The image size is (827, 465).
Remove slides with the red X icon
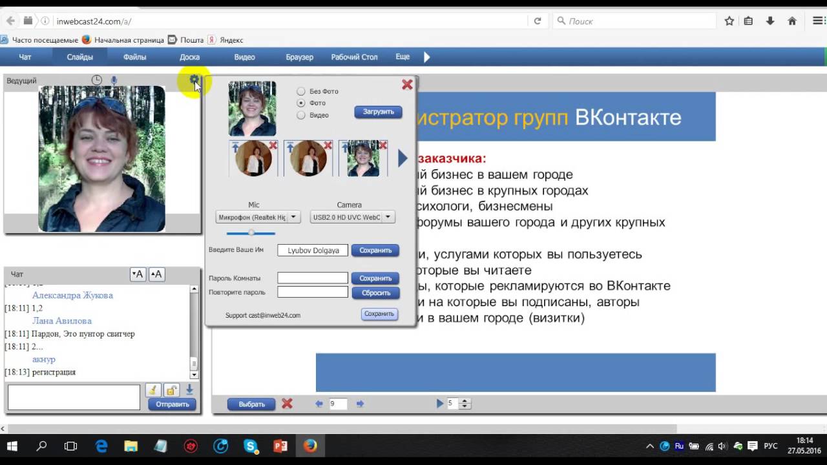click(x=287, y=404)
